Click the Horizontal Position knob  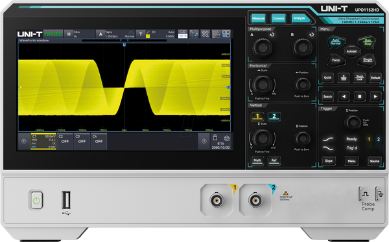[x=302, y=85]
